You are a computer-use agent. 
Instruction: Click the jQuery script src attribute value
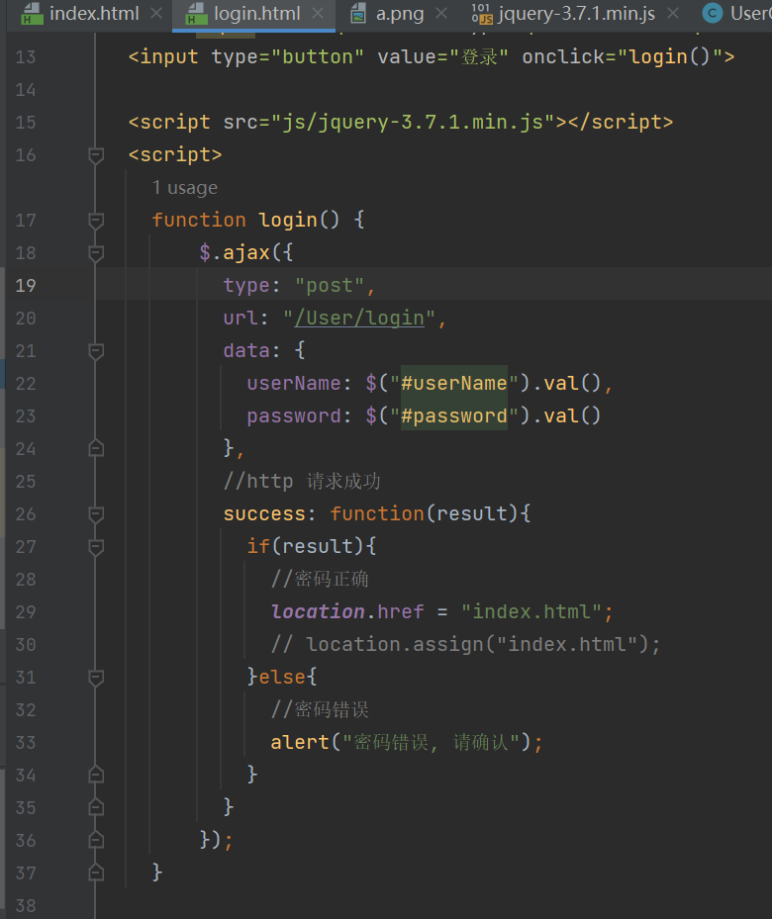pos(414,122)
